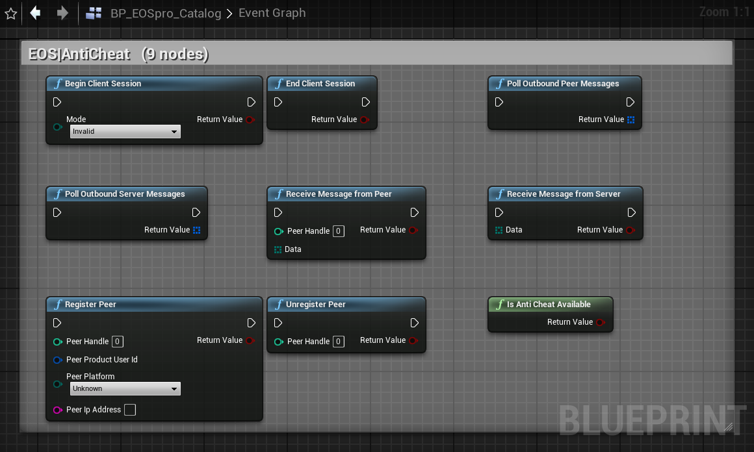Click Receive Message from Server exec output pin
754x452 pixels.
[631, 212]
